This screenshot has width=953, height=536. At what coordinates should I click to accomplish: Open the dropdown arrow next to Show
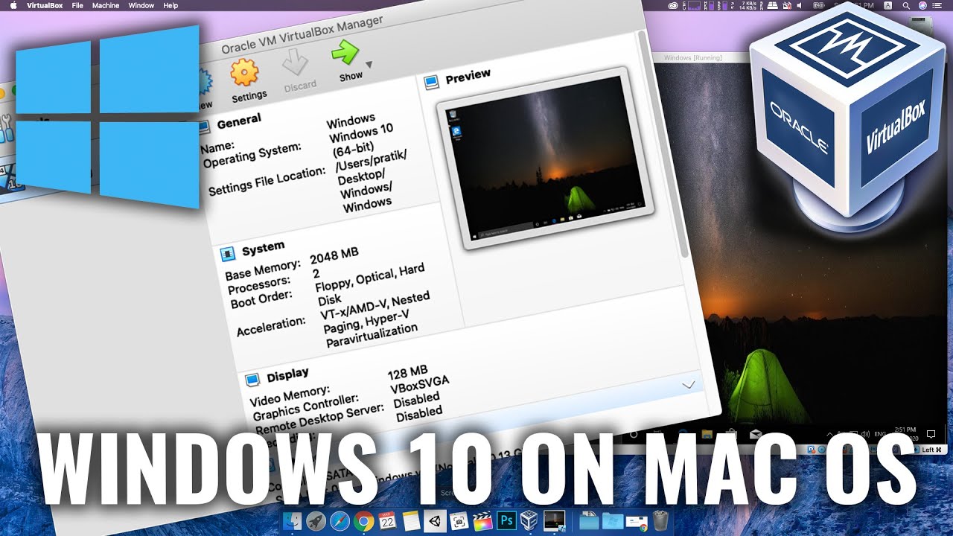click(x=369, y=64)
